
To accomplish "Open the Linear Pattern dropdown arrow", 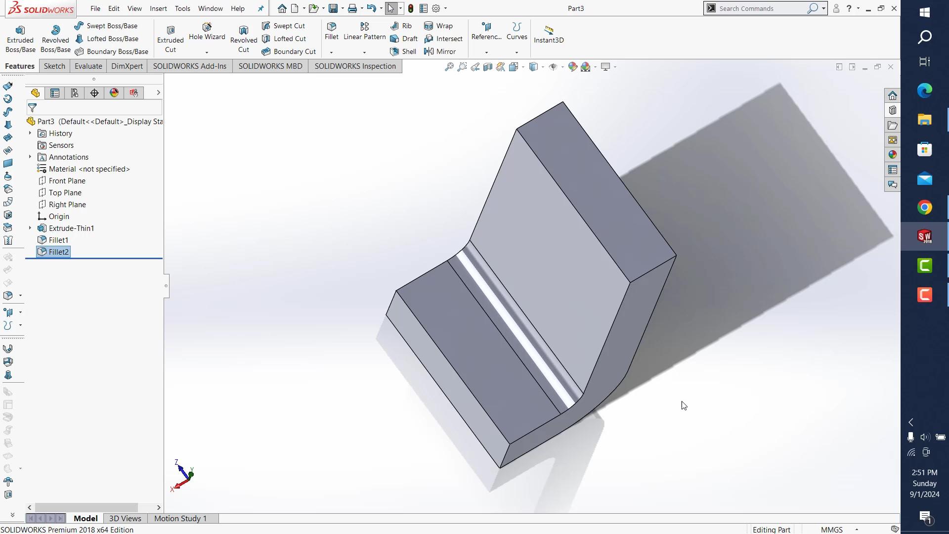I will tap(364, 52).
